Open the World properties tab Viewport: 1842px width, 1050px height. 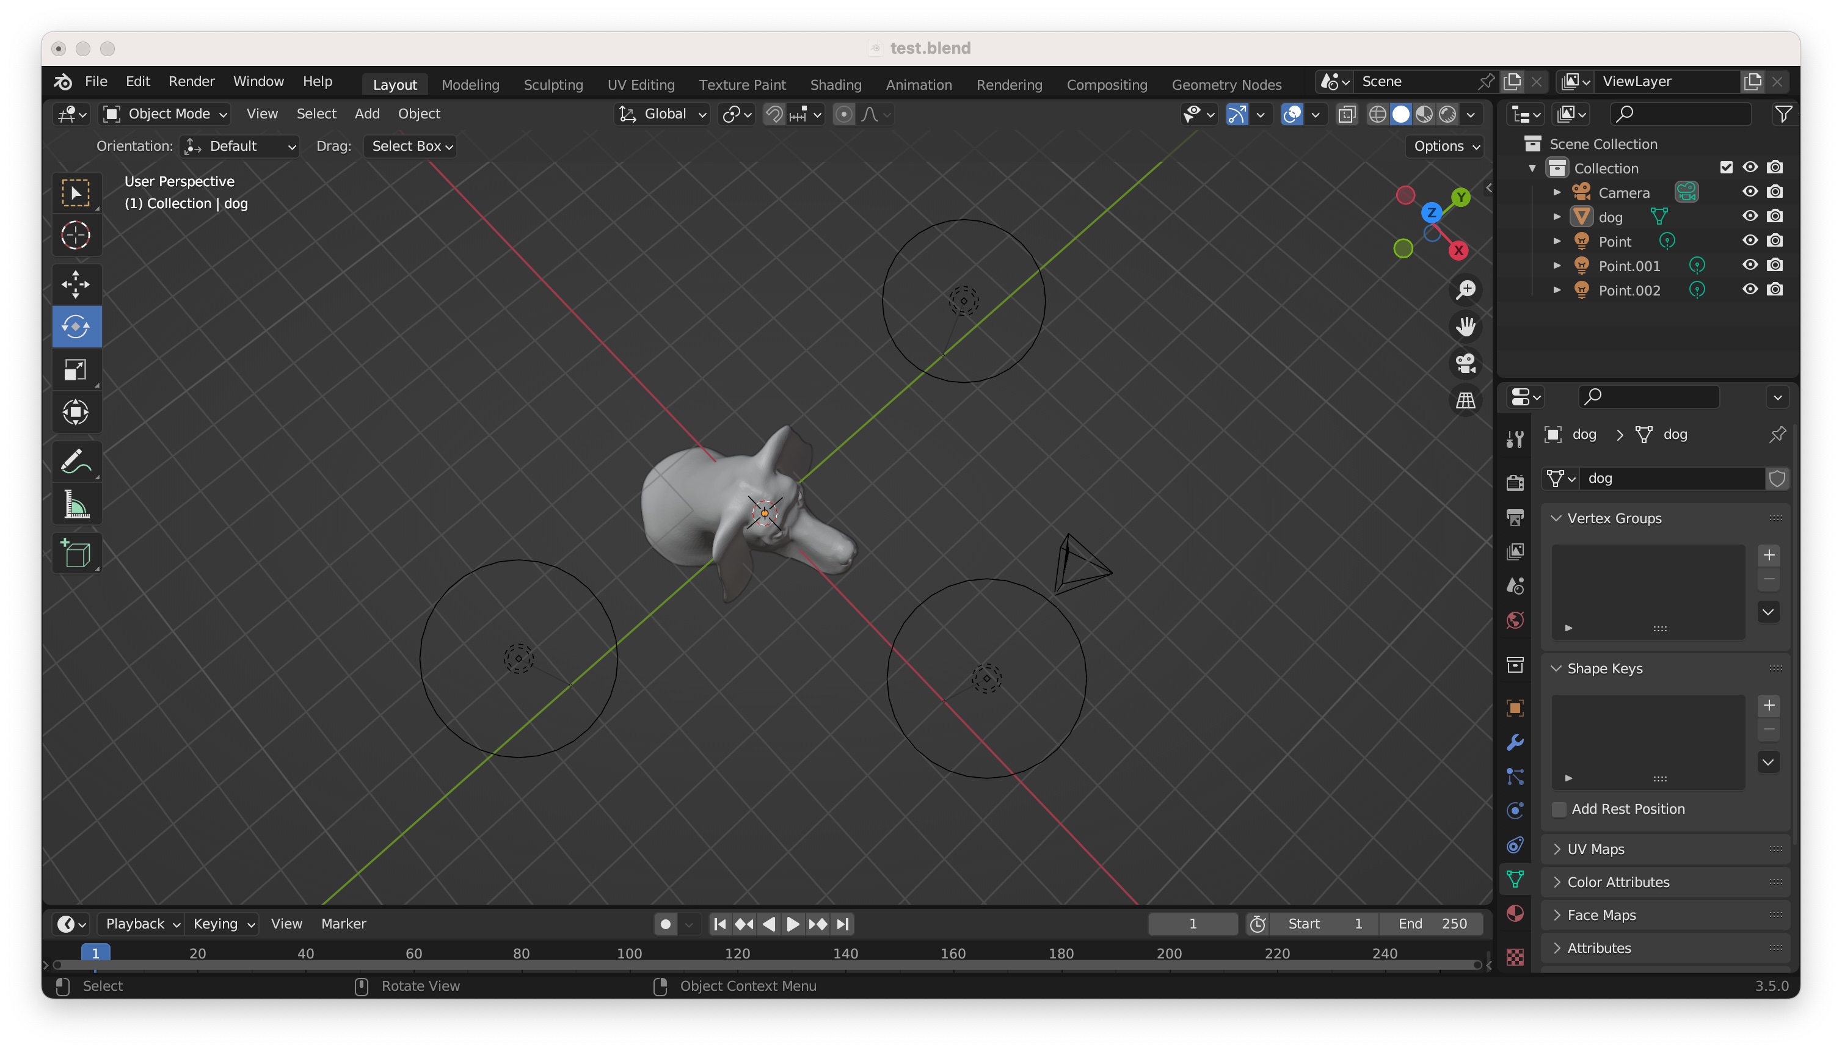pyautogui.click(x=1515, y=620)
